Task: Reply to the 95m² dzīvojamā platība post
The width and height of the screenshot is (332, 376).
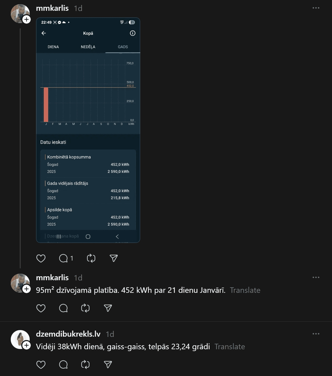Action: click(64, 308)
